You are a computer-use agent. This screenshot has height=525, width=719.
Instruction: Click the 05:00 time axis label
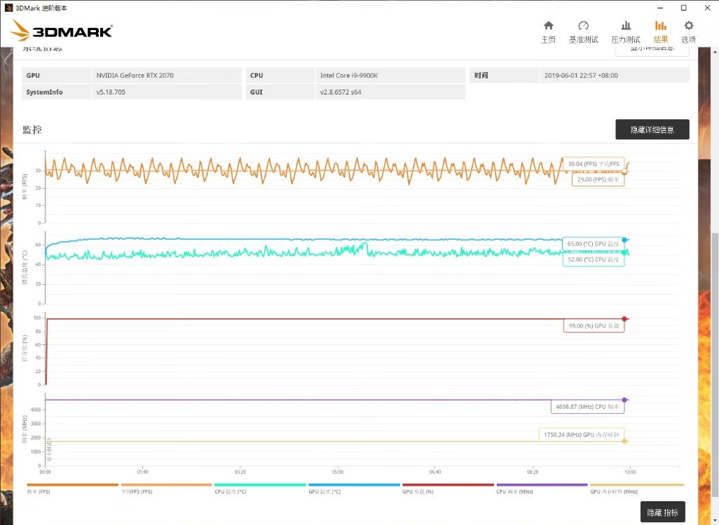pos(338,472)
